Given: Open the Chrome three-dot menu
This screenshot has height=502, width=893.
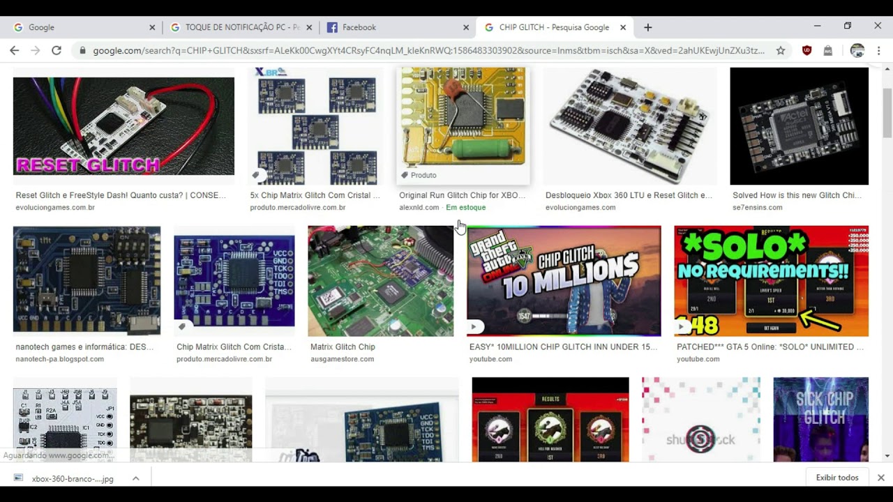Looking at the screenshot, I should pos(878,50).
